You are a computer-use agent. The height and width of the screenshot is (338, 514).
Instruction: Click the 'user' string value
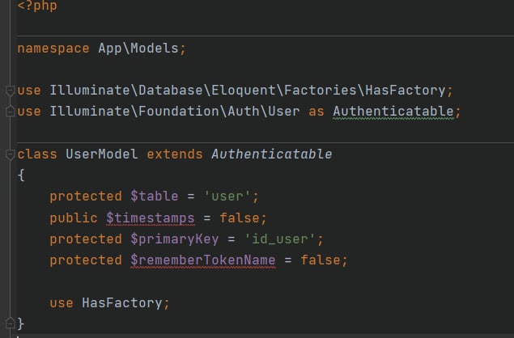227,196
